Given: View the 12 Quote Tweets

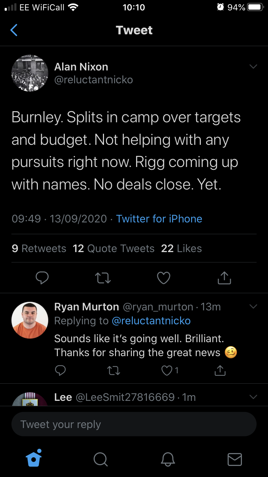Looking at the screenshot, I should pyautogui.click(x=114, y=249).
